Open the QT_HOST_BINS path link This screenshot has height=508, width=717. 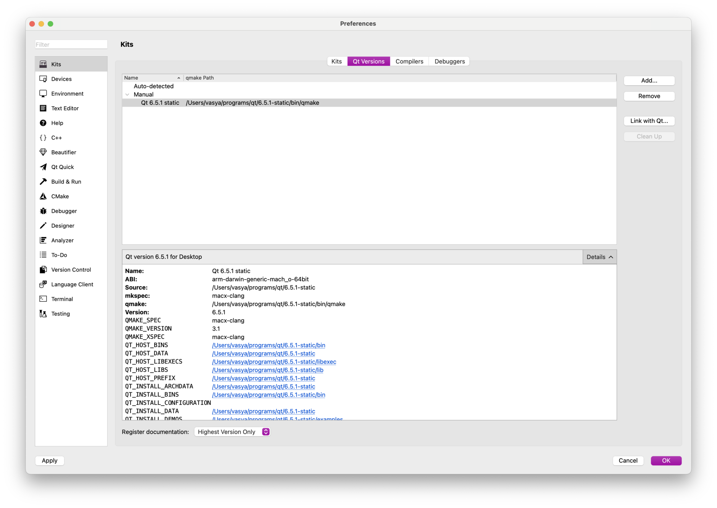[x=269, y=345]
